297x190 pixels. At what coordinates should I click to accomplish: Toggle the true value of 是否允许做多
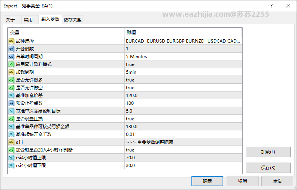point(183,80)
